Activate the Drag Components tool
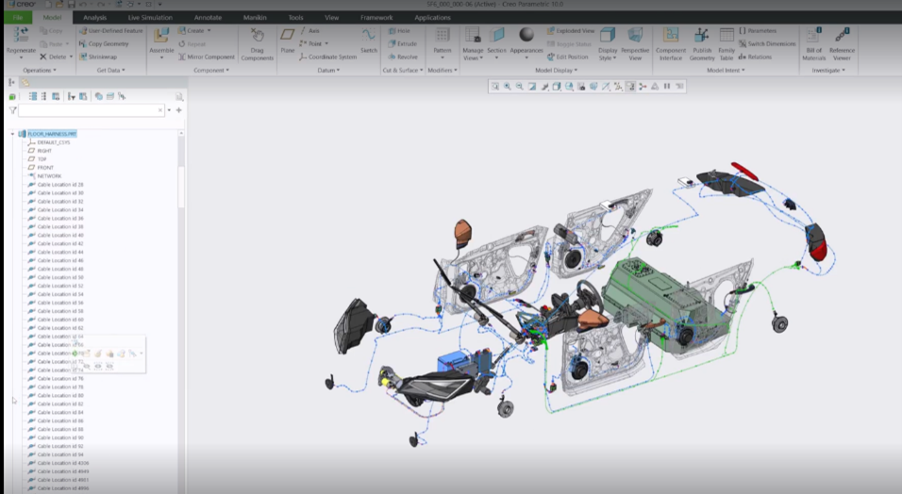This screenshot has height=494, width=902. [257, 37]
